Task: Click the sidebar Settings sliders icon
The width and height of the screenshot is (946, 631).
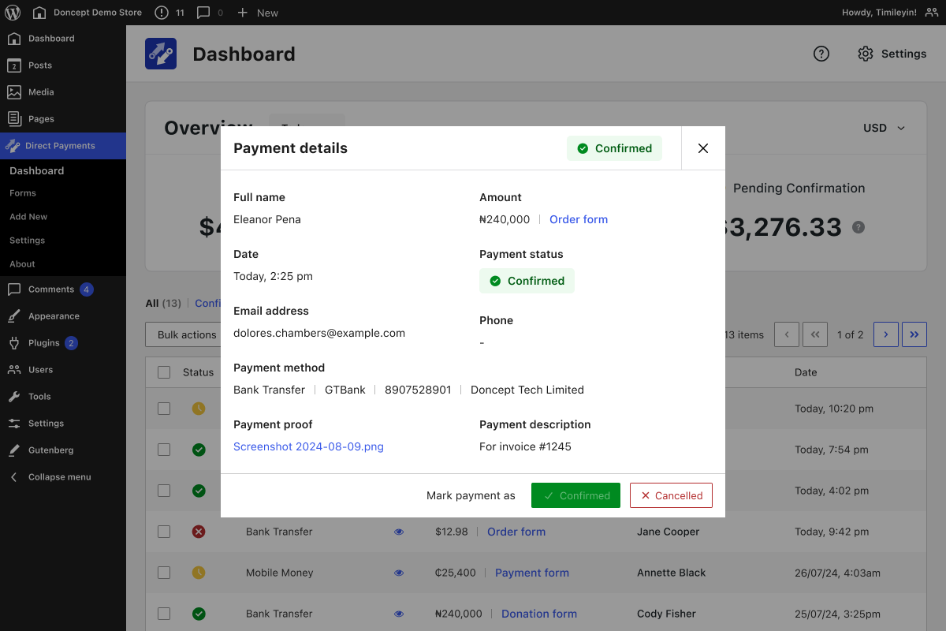Action: coord(14,424)
